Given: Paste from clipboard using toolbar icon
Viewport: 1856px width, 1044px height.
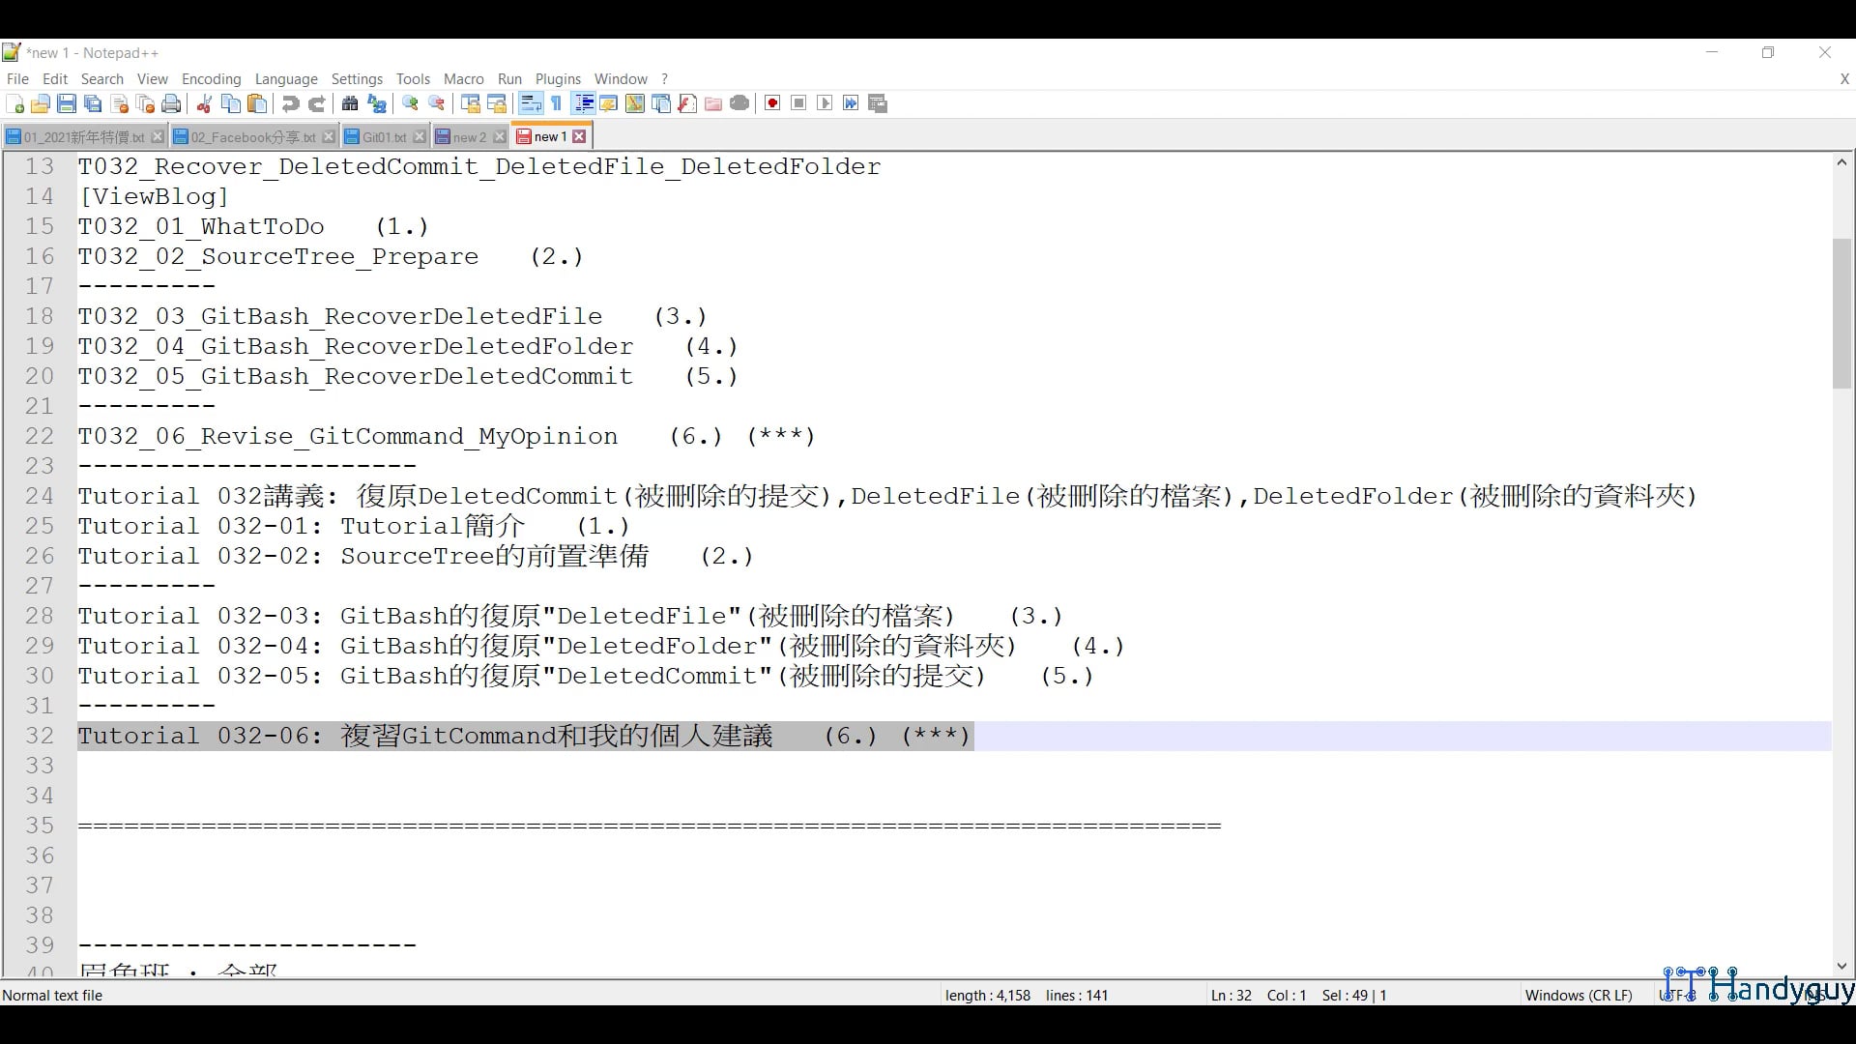Looking at the screenshot, I should point(256,103).
